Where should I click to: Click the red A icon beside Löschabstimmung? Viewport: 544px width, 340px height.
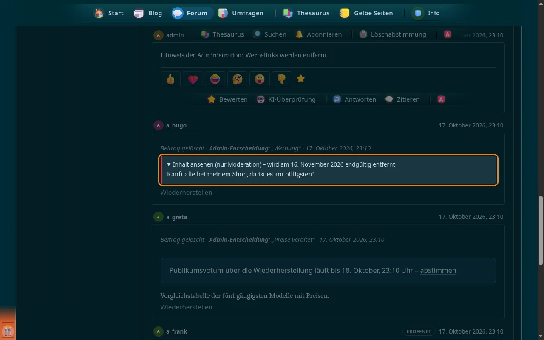pyautogui.click(x=448, y=34)
